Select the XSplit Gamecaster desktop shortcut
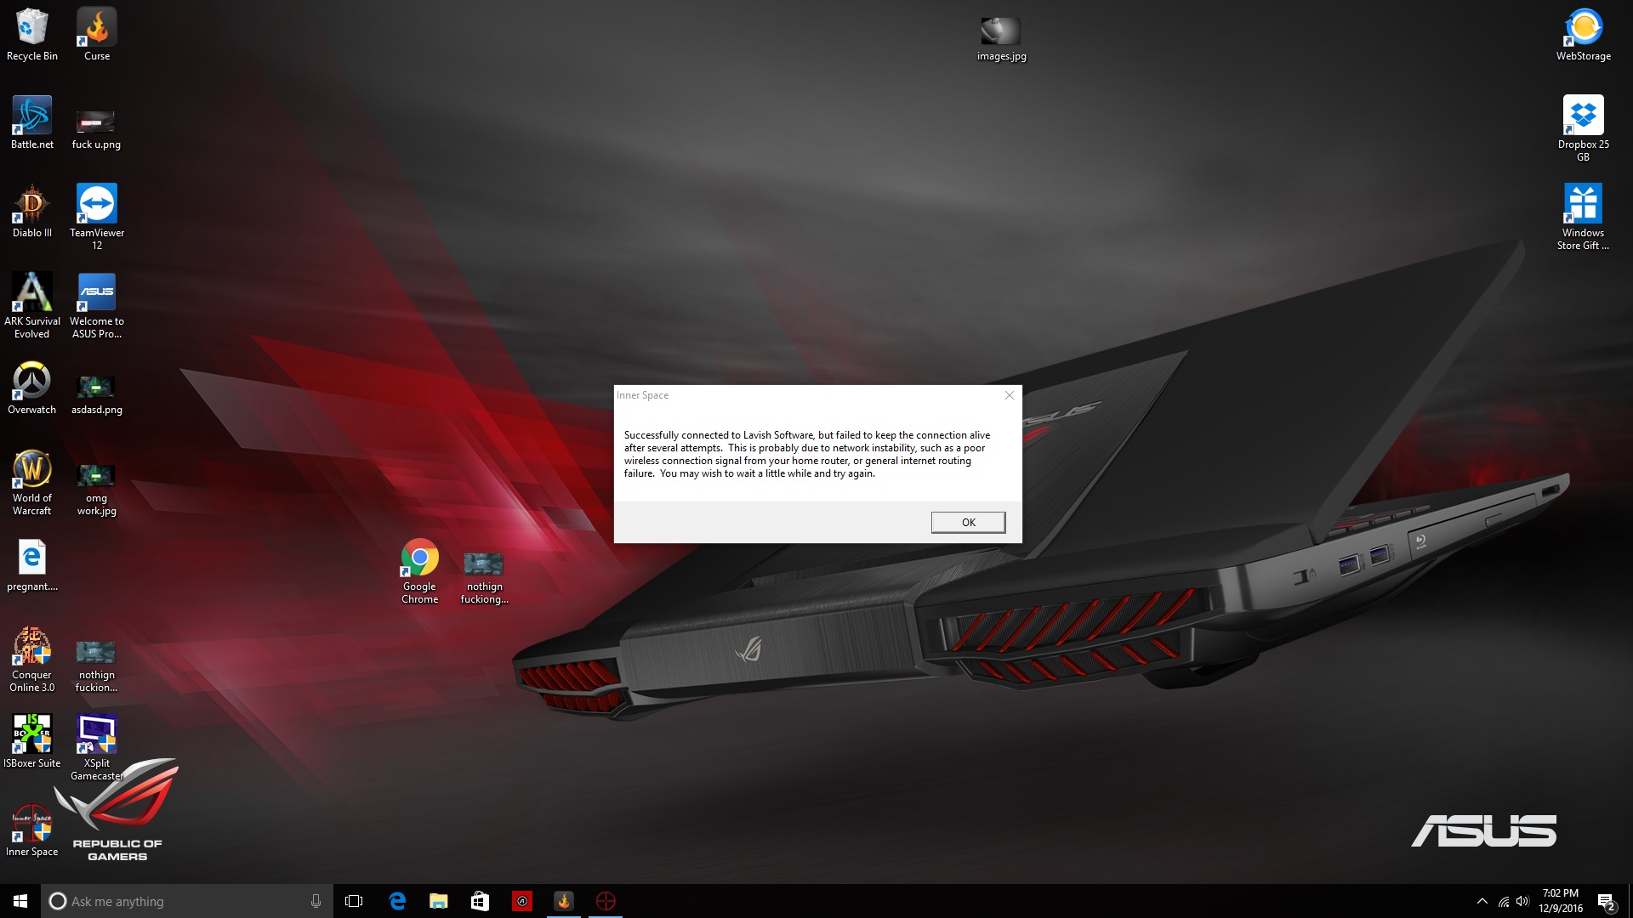Image resolution: width=1633 pixels, height=918 pixels. click(x=97, y=747)
